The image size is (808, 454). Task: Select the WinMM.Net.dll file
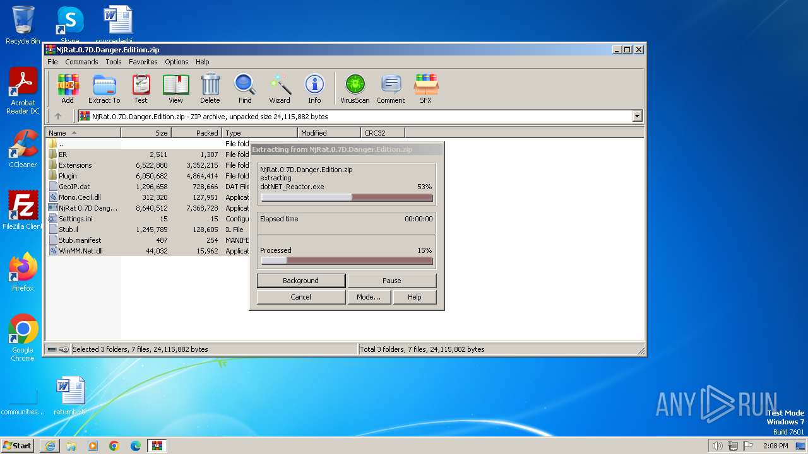tap(148, 251)
